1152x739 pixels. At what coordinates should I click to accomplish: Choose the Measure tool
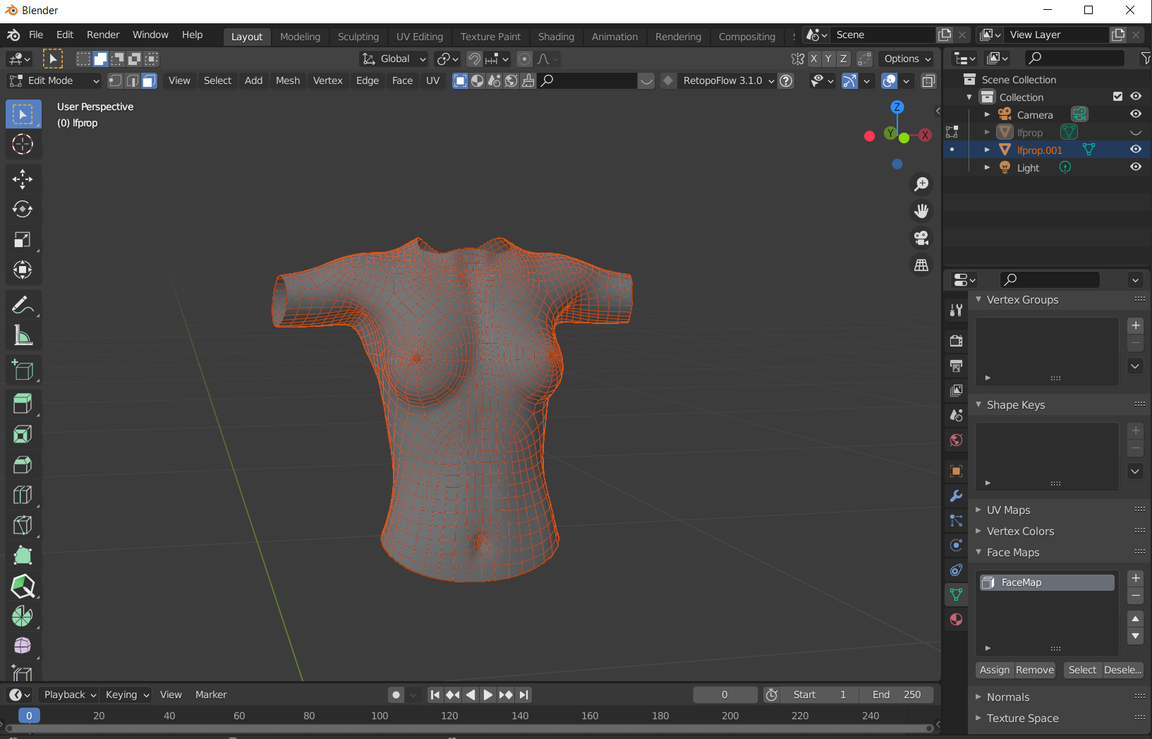(23, 336)
